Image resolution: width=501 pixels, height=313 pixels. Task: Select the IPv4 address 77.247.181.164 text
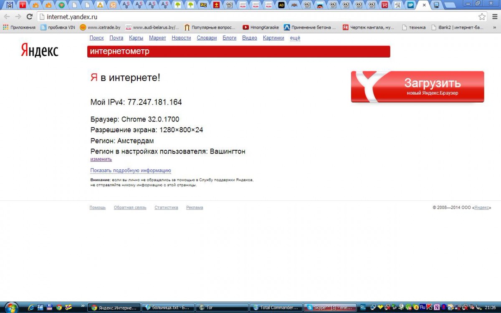[x=154, y=102]
